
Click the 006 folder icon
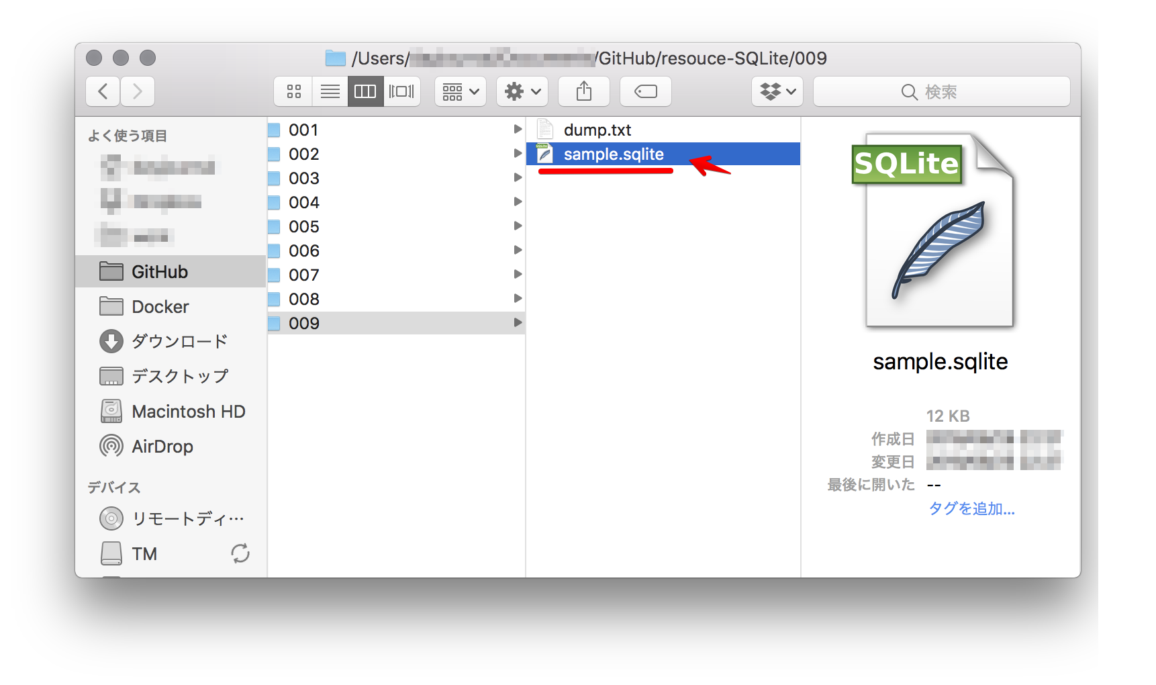(x=274, y=250)
